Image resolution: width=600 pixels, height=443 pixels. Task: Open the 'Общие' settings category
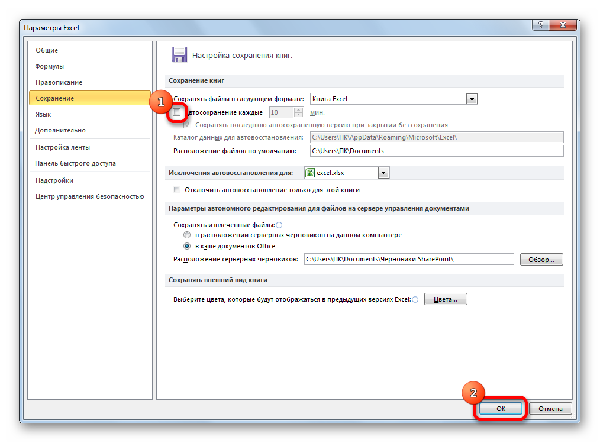click(x=47, y=50)
